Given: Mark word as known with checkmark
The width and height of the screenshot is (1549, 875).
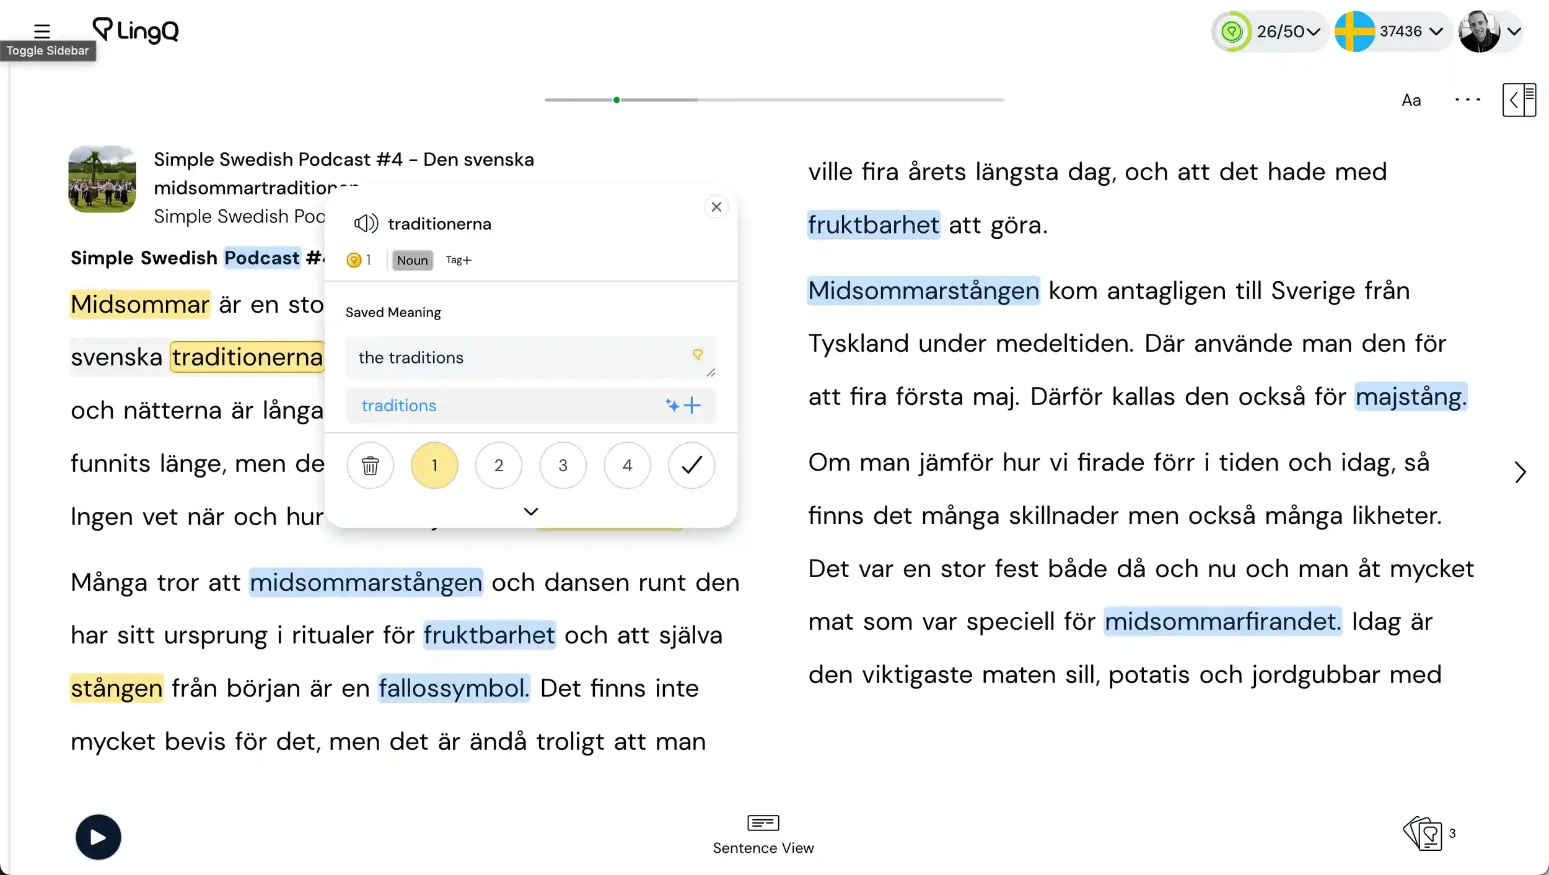Looking at the screenshot, I should point(691,465).
